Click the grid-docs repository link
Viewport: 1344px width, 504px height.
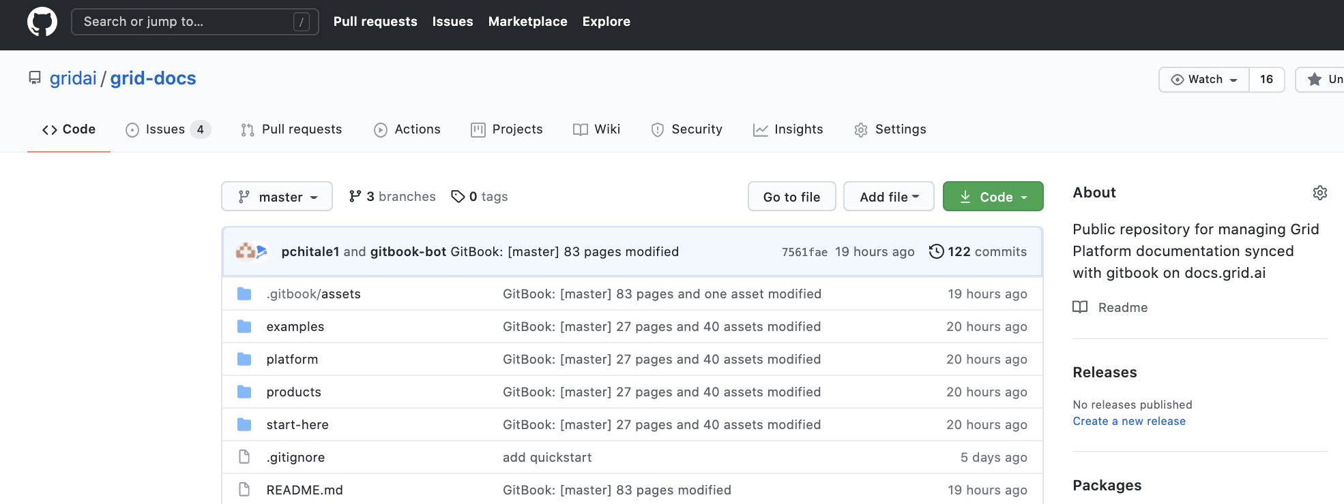(x=153, y=78)
